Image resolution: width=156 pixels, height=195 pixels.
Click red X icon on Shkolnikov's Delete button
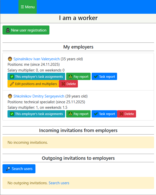coord(121,114)
